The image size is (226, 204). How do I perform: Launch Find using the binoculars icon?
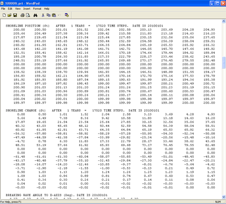pyautogui.click(x=36, y=15)
